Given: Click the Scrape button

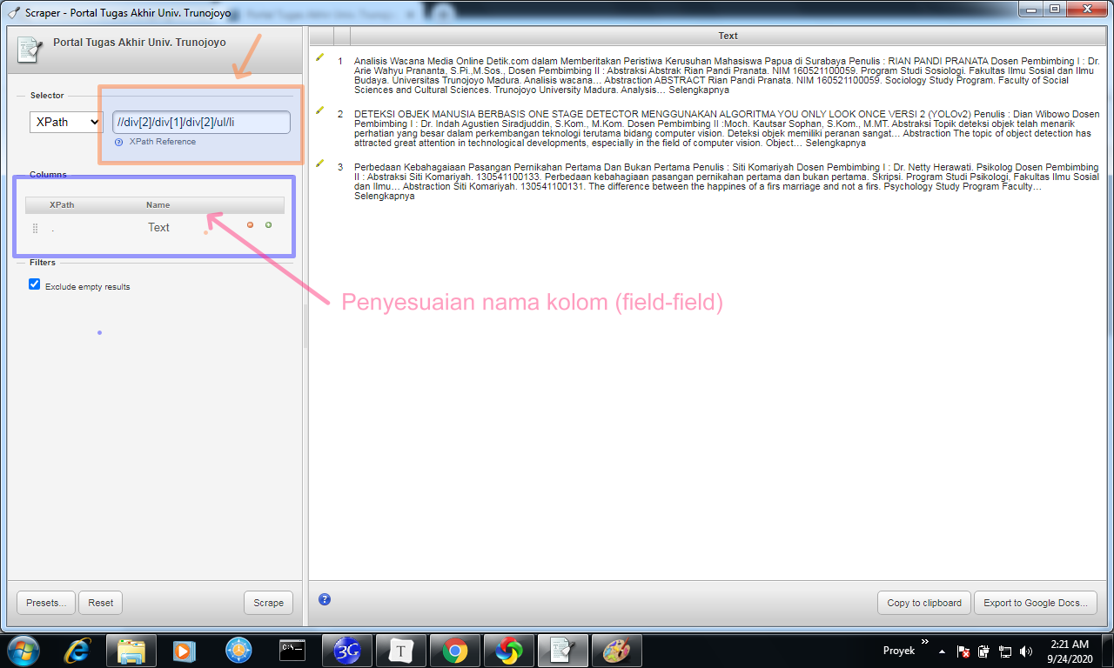Looking at the screenshot, I should pos(268,603).
